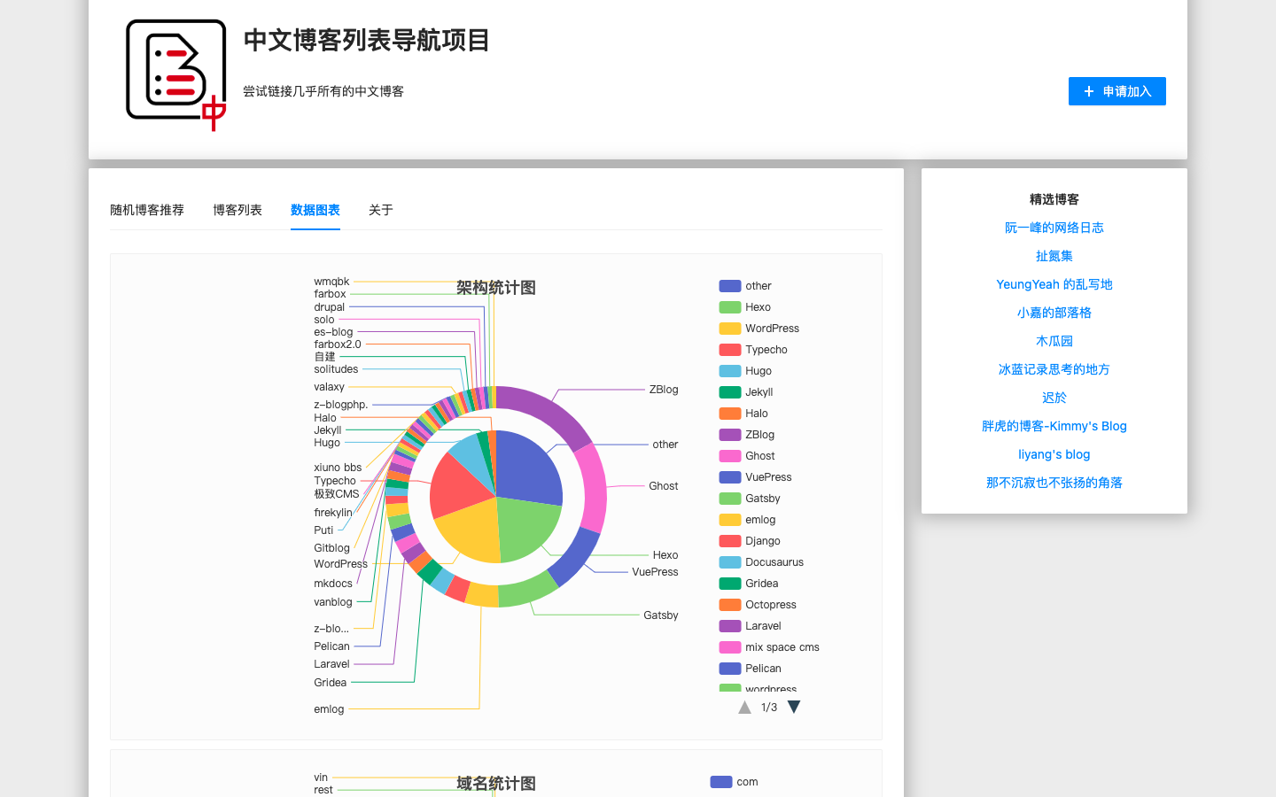Open the 随机博客推荐 tab

tap(147, 210)
